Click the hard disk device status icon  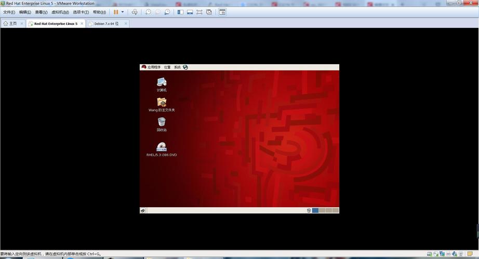(430, 254)
